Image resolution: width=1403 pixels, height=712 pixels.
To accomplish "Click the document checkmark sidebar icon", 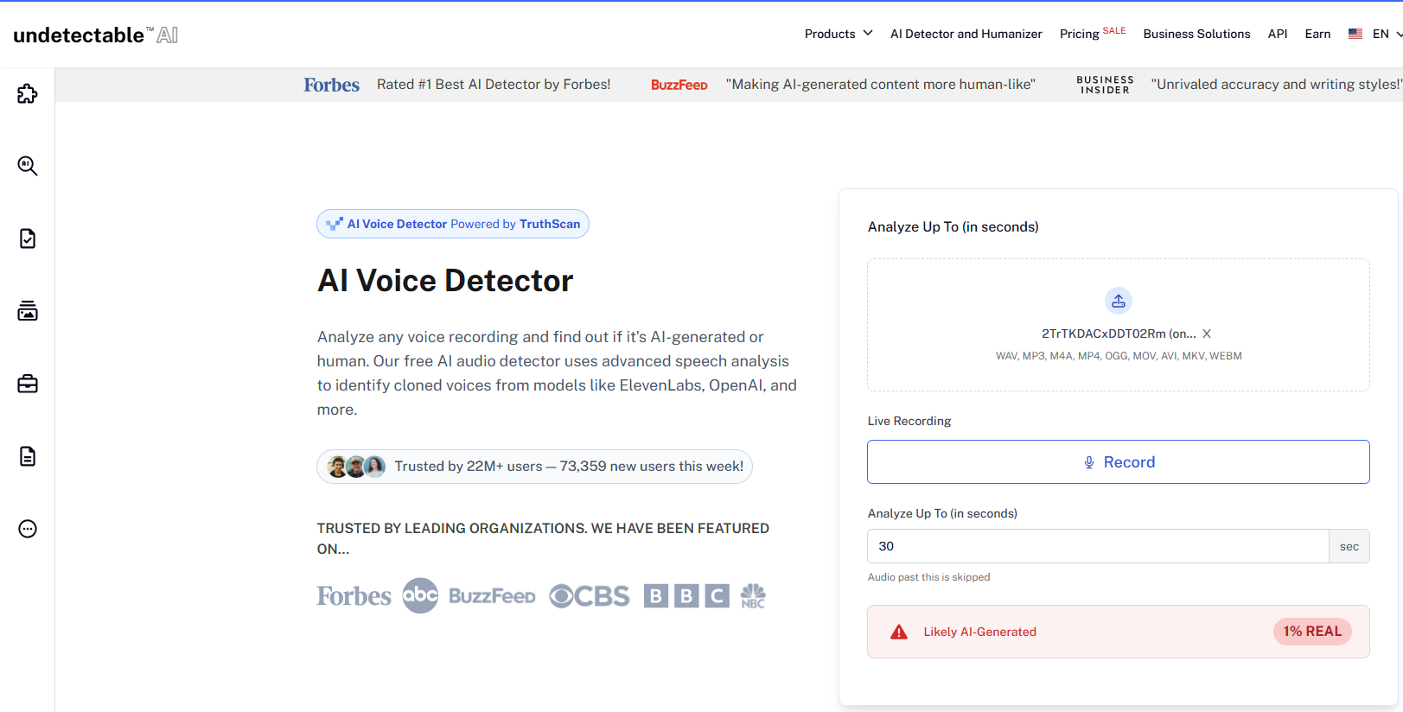I will pos(28,238).
